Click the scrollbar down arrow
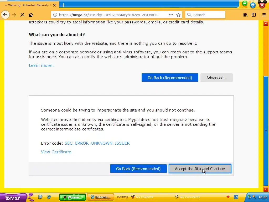 click(x=266, y=189)
